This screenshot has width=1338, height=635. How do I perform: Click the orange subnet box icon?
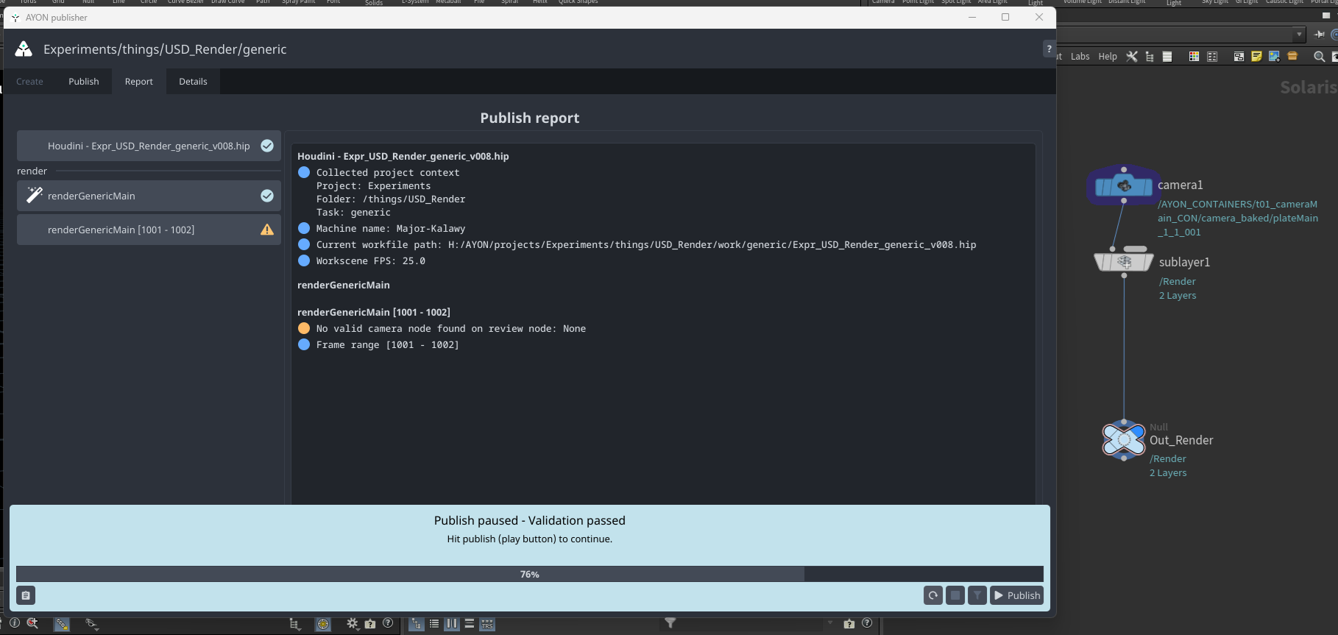click(1292, 56)
